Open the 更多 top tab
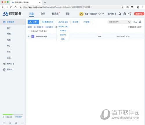This screenshot has height=125, width=145. tap(68, 14)
